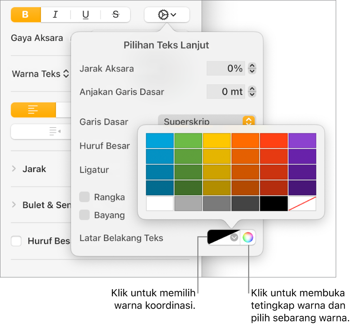Pick the darkest purple swatch

pyautogui.click(x=303, y=188)
